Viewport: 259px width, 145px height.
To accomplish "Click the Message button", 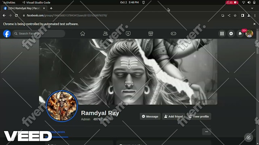I will tap(150, 117).
